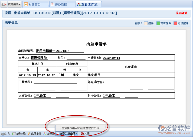Choose 差旅费报销 entry in popup menu

[x=80, y=128]
